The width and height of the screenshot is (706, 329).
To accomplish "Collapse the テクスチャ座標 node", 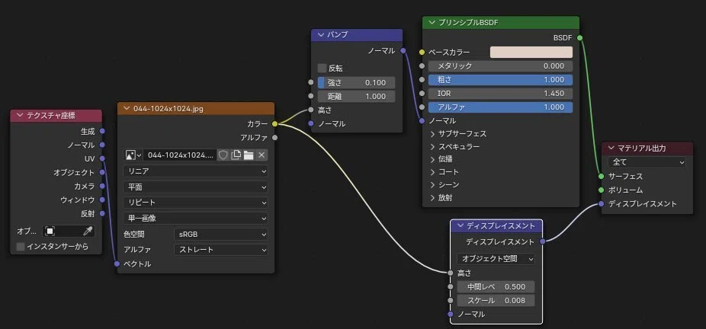I will 19,116.
